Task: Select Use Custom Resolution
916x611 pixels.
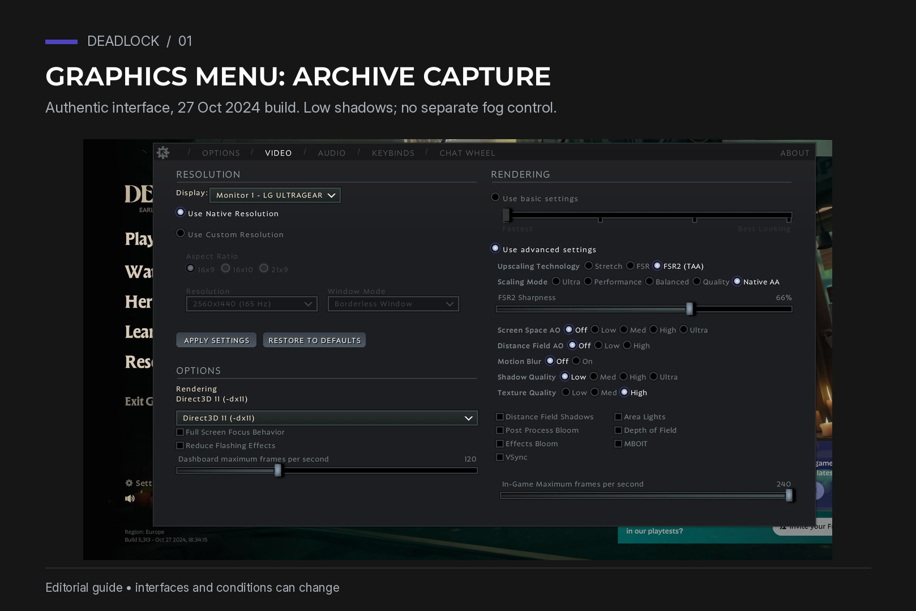Action: tap(181, 233)
